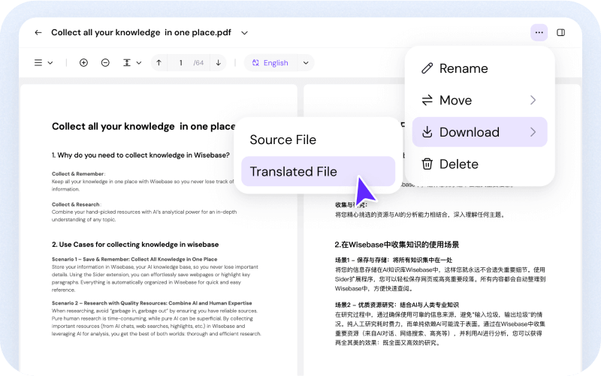Click the Scenario 2 Research line
Viewport: 601px width, 376px height.
[x=152, y=303]
